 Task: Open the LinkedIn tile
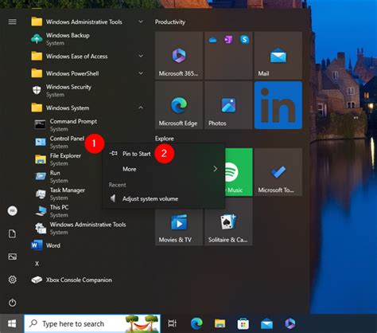point(278,105)
